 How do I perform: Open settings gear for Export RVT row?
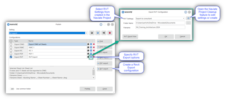(x=91, y=57)
